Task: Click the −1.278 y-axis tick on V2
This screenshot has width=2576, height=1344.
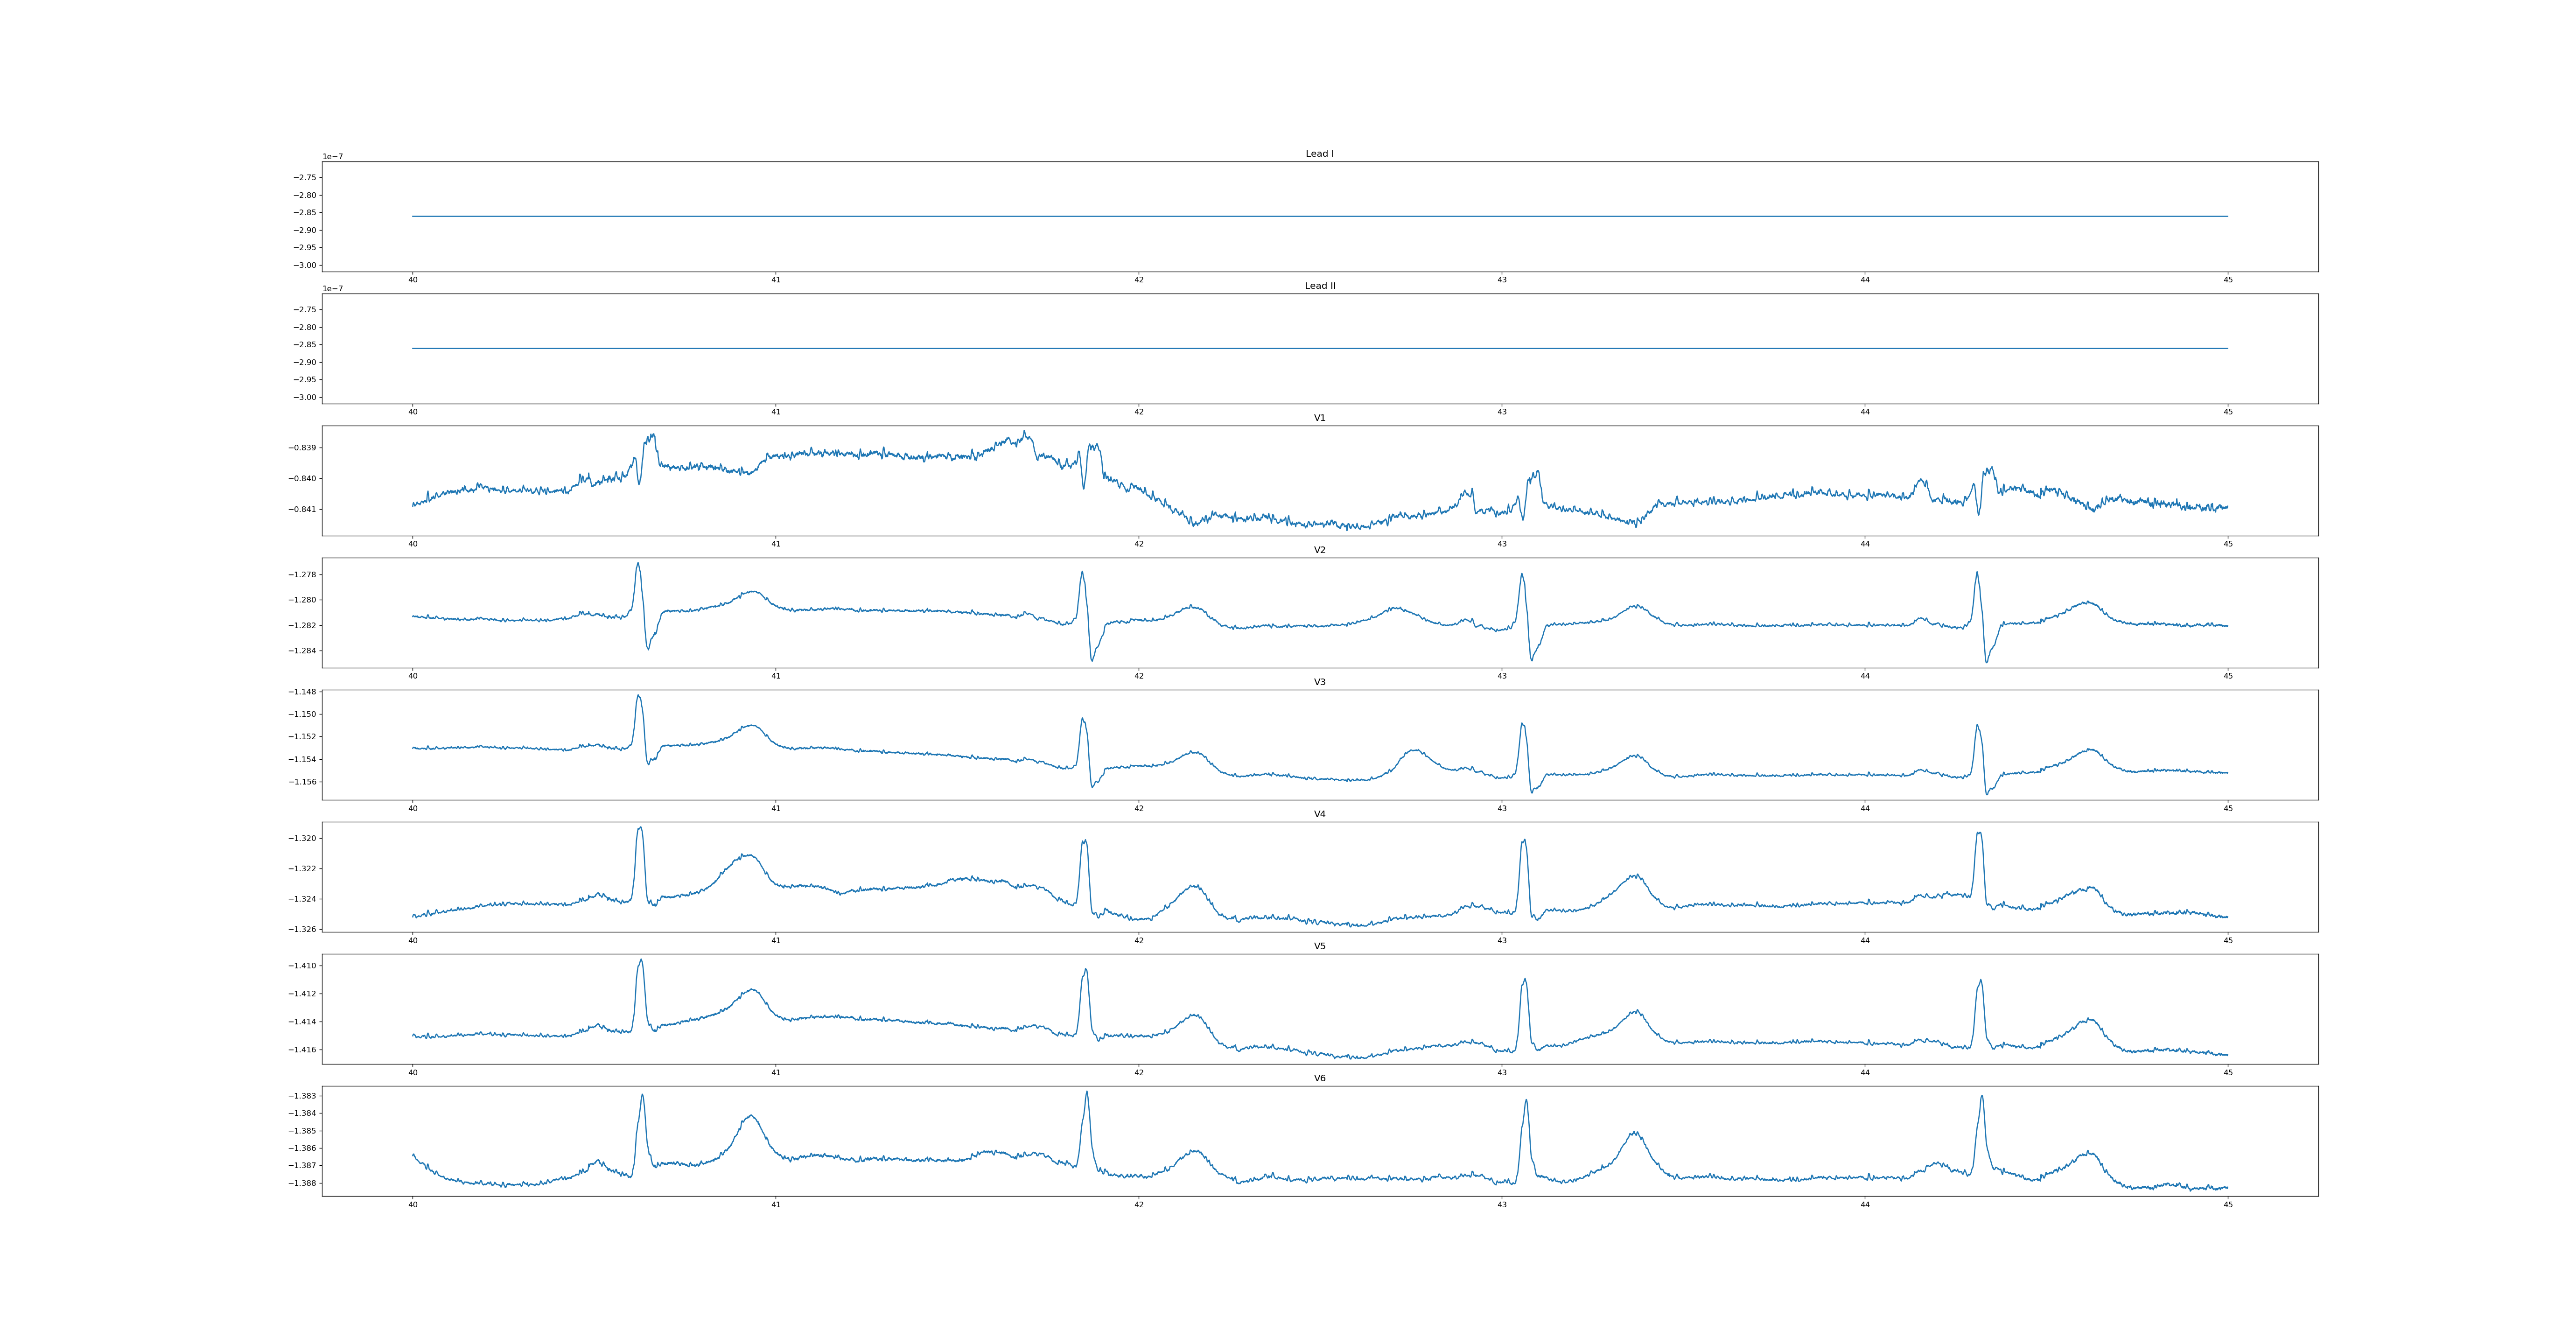Action: (302, 575)
